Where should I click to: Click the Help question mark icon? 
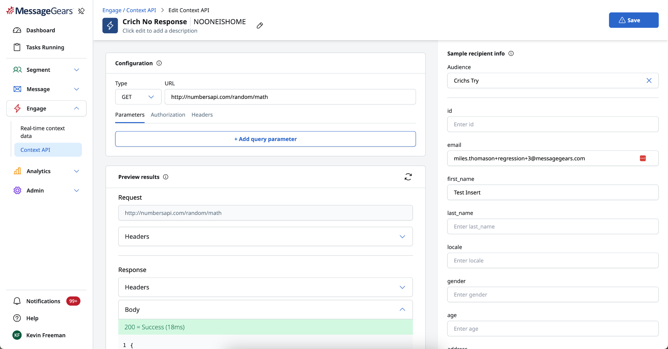(17, 318)
